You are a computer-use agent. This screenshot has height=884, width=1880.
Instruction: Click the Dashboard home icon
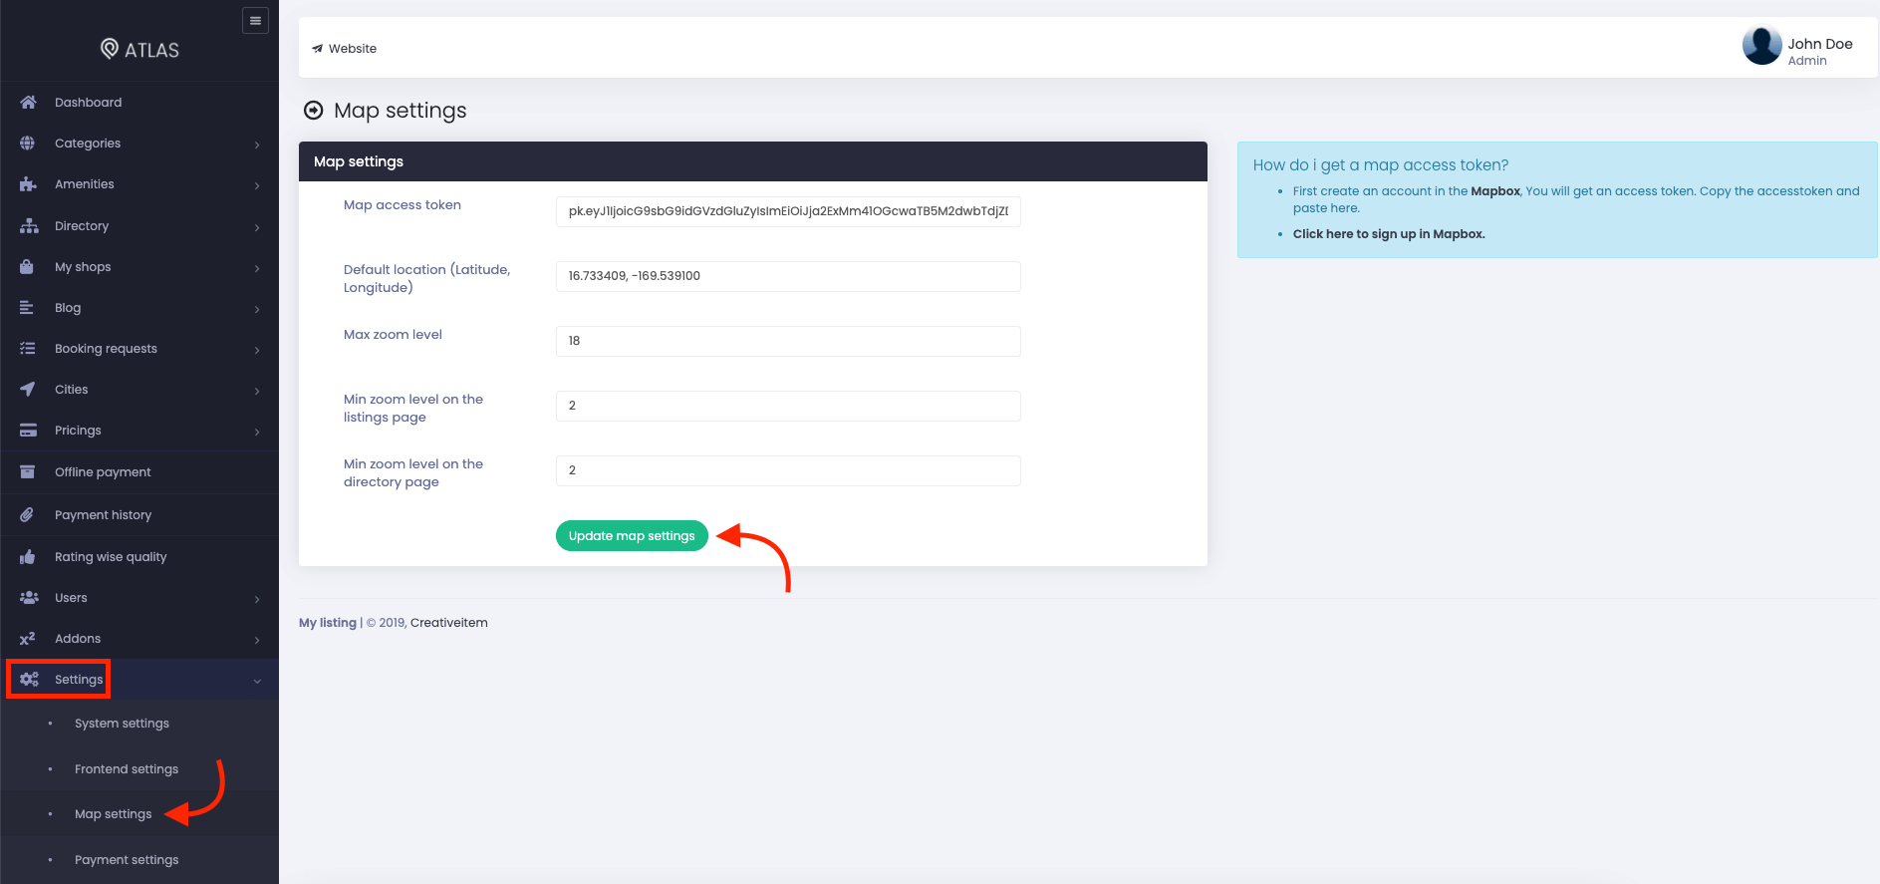click(x=28, y=103)
